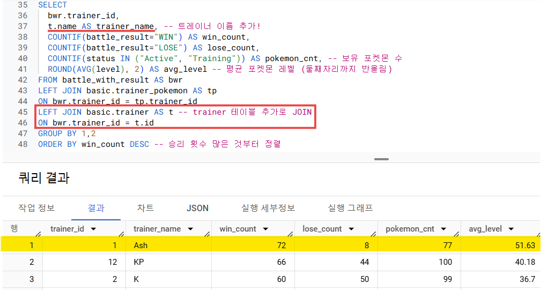The image size is (541, 290).
Task: Click the win_count value 66
Action: 281,262
